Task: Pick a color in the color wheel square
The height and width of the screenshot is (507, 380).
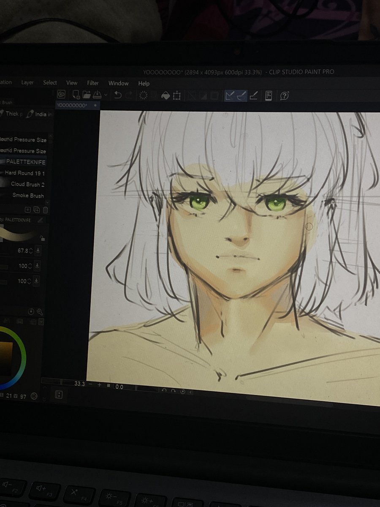Action: (x=6, y=358)
